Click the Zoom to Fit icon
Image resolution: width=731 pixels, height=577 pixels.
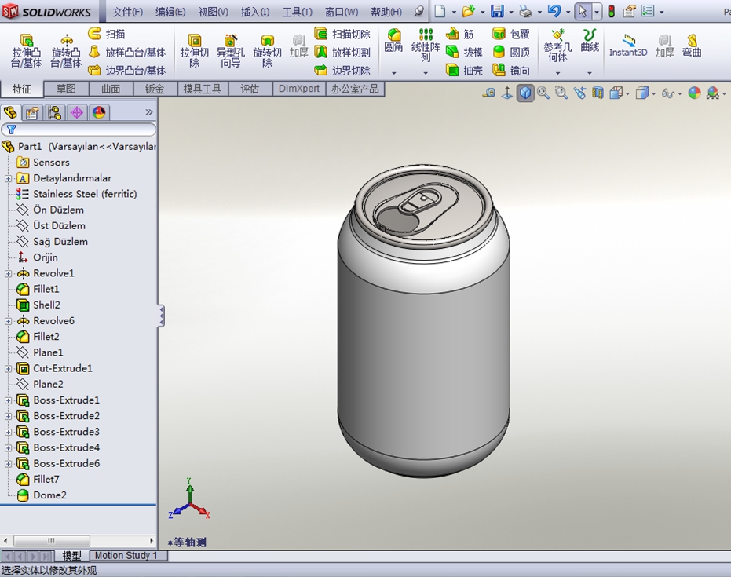543,93
